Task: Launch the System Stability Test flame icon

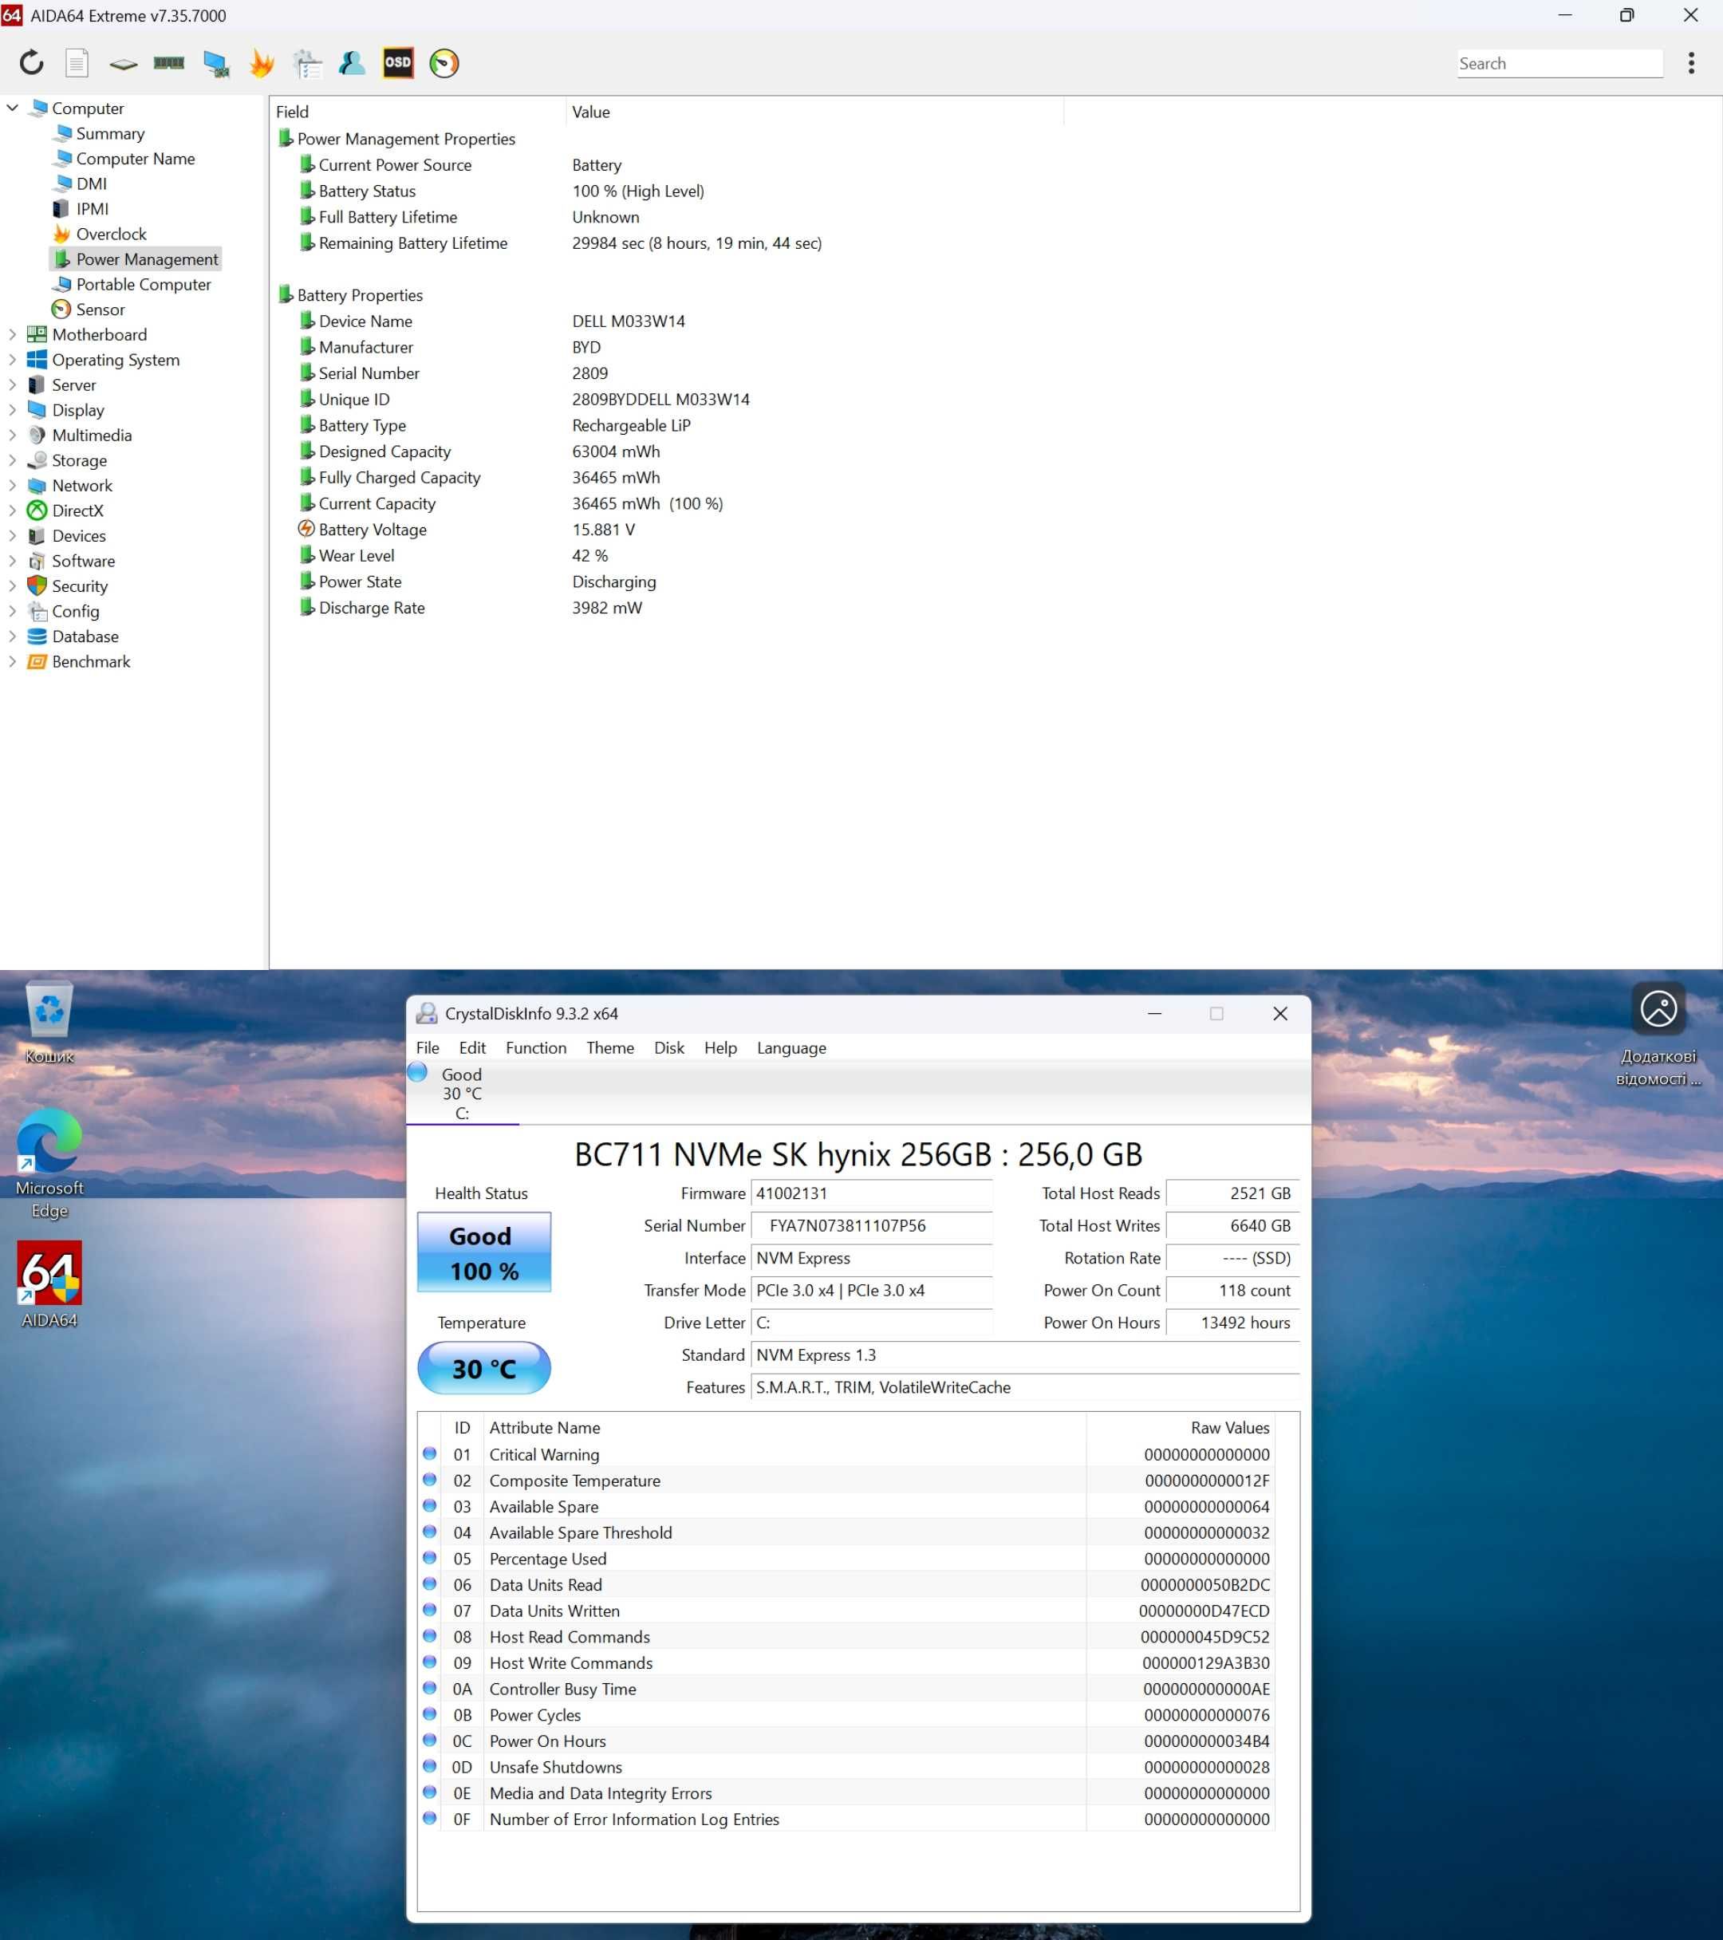Action: coord(261,64)
